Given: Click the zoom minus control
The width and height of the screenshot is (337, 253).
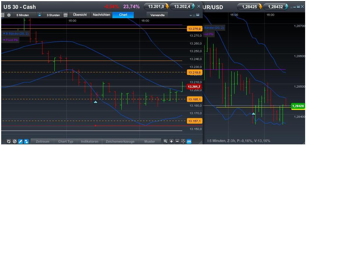Looking at the screenshot, I should 177,141.
